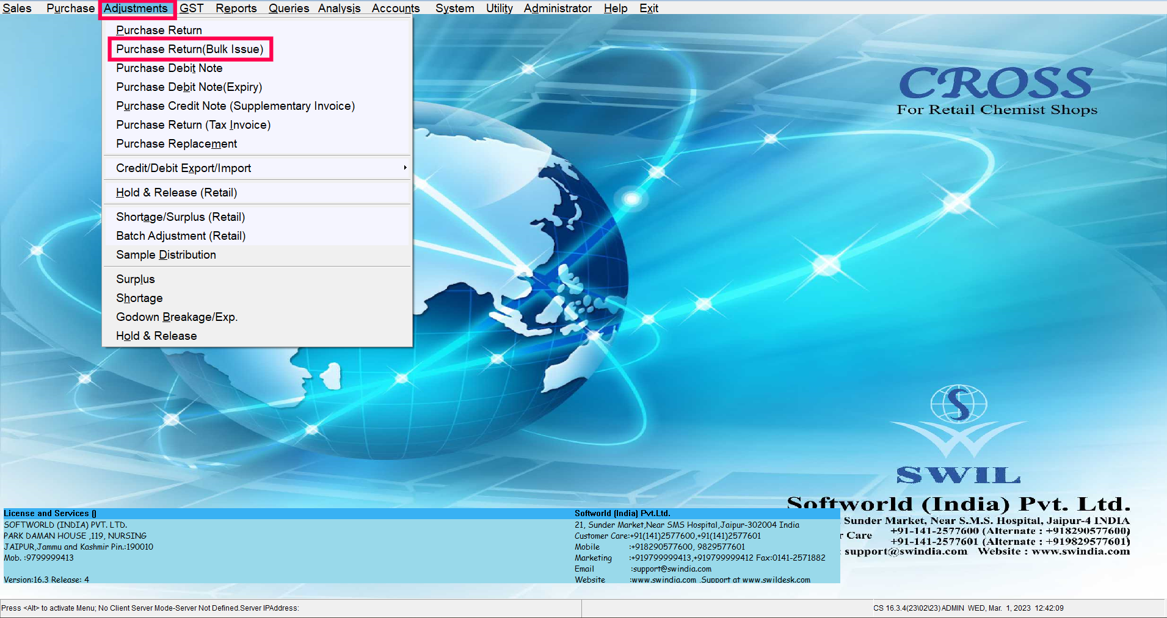Click the www.swindia.com website text in the info panel
This screenshot has width=1167, height=618.
click(x=664, y=580)
